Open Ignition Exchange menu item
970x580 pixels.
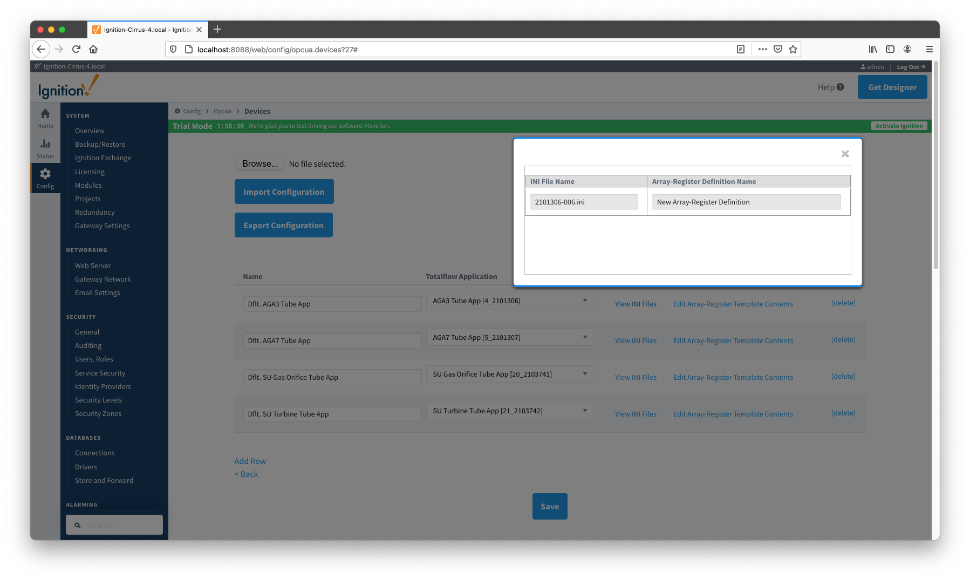coord(103,158)
